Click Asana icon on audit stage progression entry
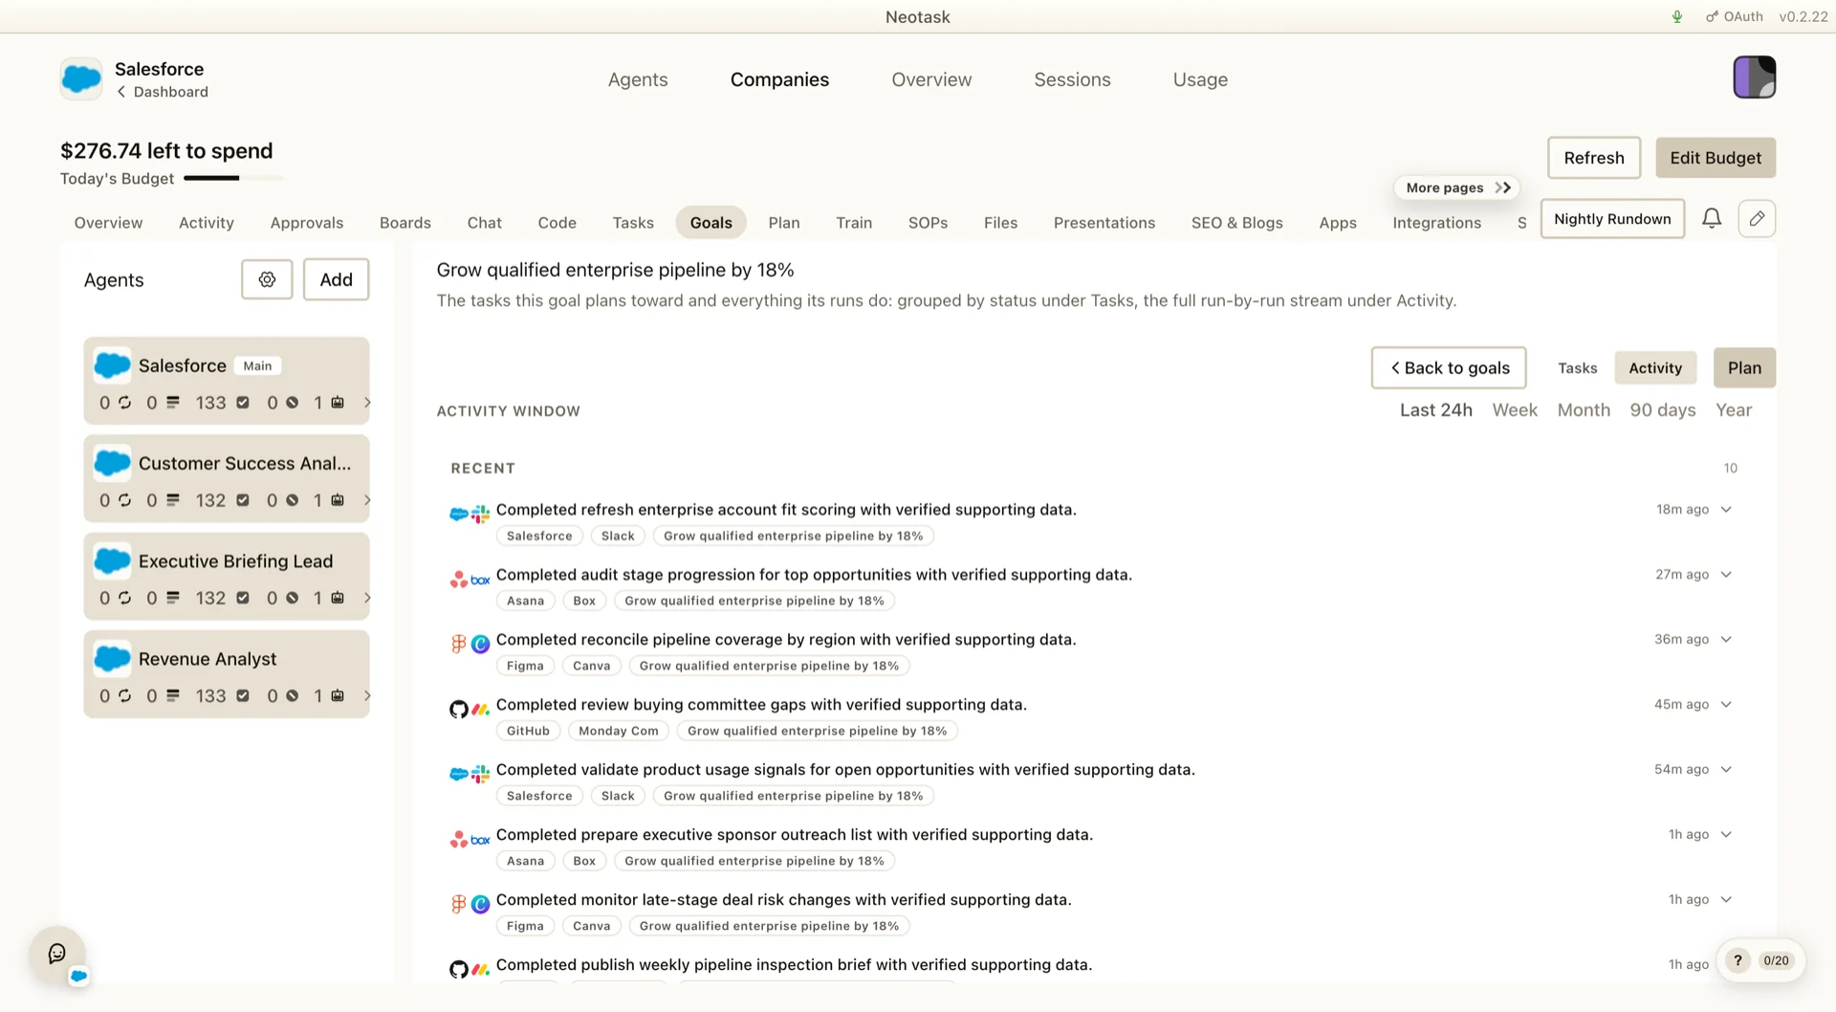The width and height of the screenshot is (1836, 1012). click(x=459, y=579)
